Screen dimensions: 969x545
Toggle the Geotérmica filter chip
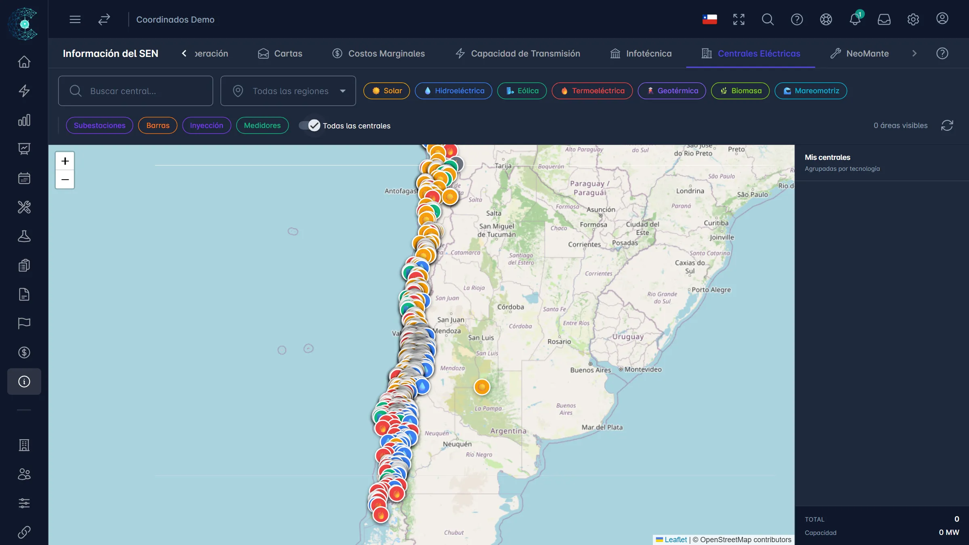coord(672,91)
